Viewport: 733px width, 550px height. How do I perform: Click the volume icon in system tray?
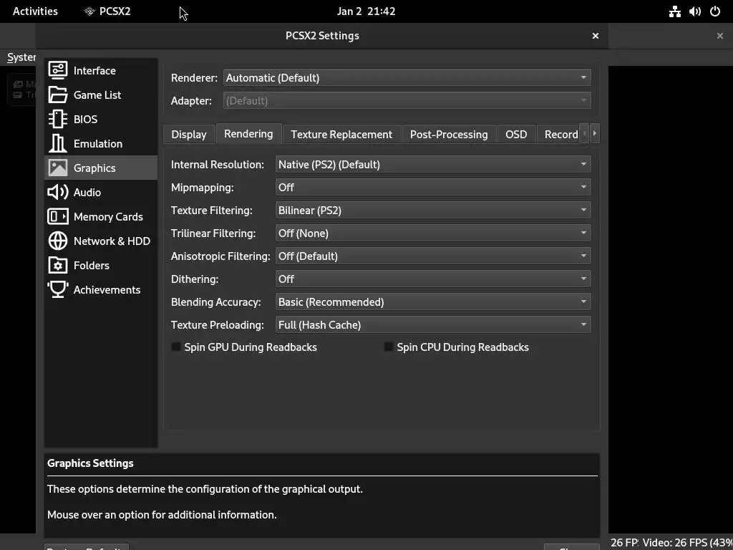tap(695, 11)
